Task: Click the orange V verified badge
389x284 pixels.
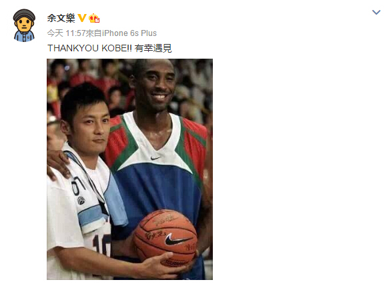Action: pyautogui.click(x=82, y=18)
